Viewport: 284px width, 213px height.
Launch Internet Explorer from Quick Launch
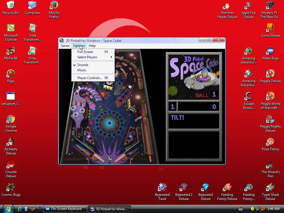tap(20, 209)
